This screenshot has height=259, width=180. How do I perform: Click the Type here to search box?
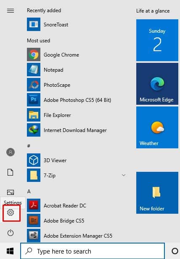[93, 251]
